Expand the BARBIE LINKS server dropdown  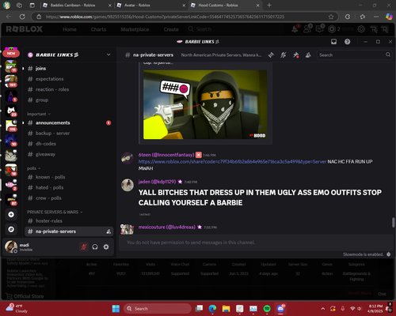click(x=109, y=55)
